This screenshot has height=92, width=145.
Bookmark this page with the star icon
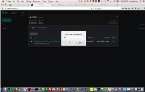click(x=123, y=8)
